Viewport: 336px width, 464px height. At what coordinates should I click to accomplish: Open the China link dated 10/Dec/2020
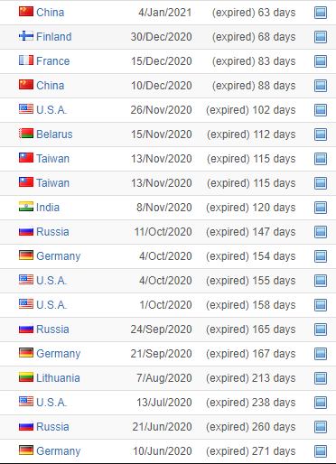pyautogui.click(x=50, y=86)
